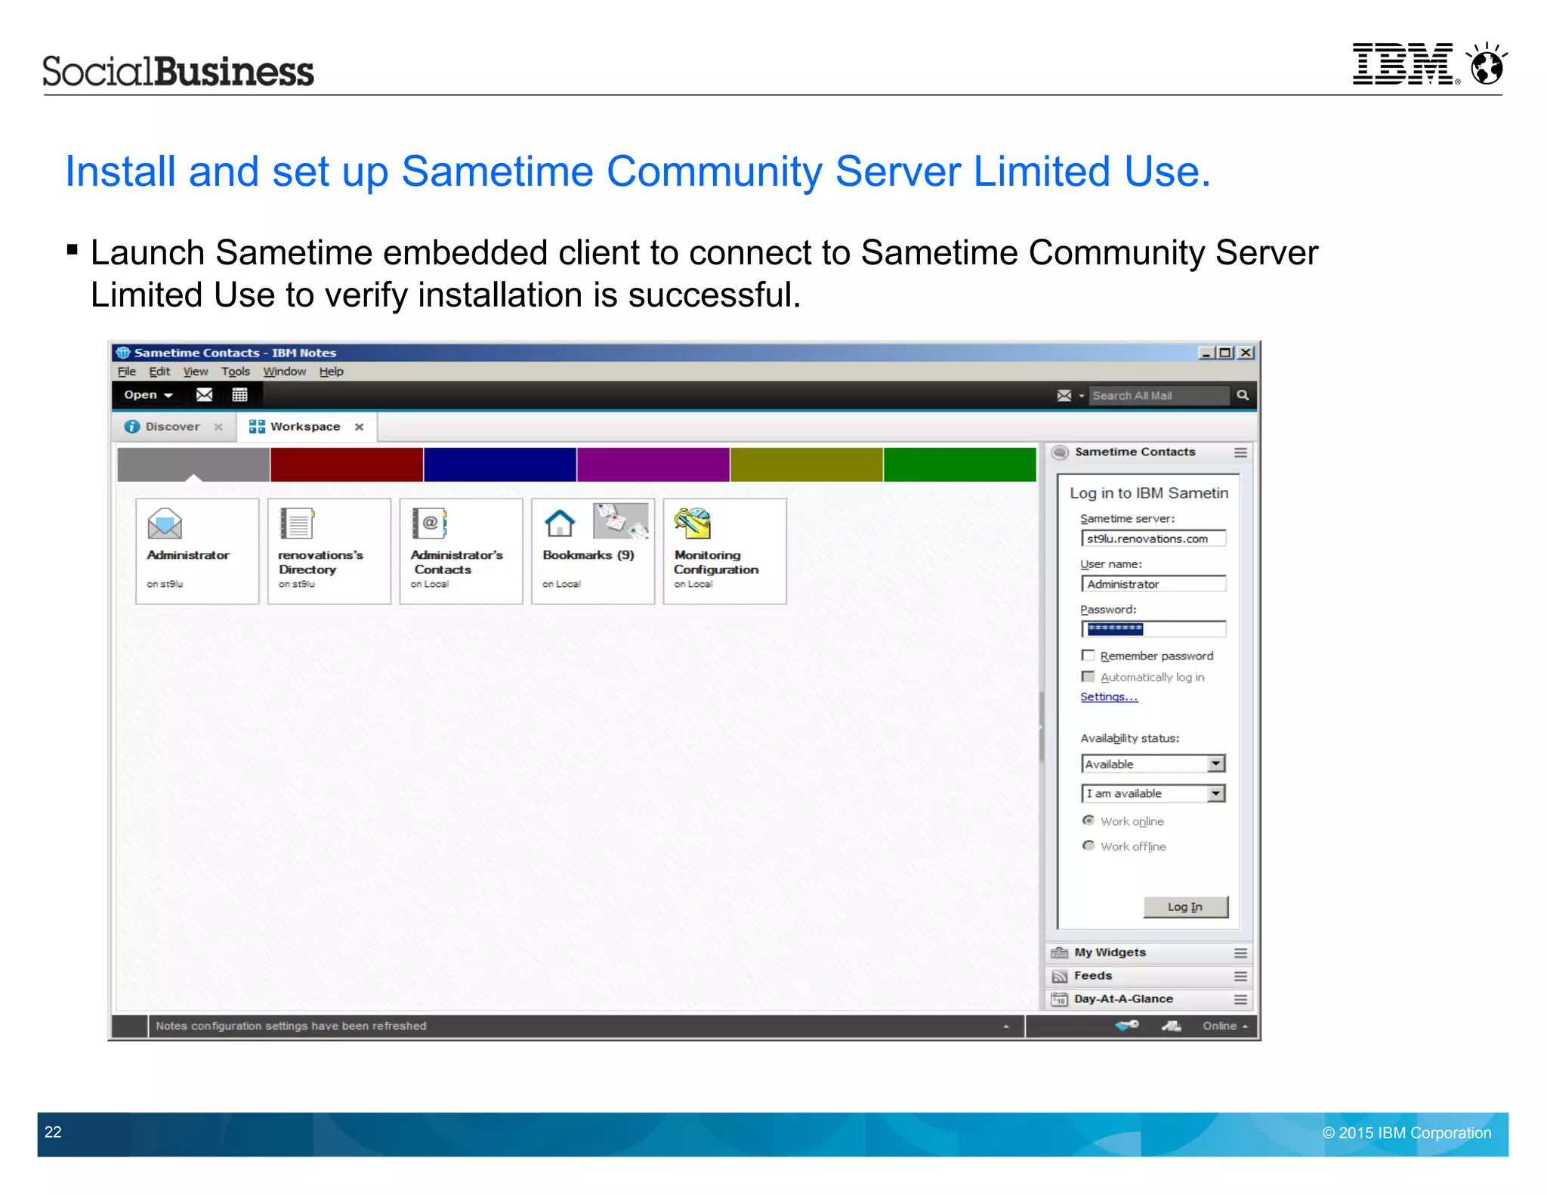This screenshot has height=1195, width=1547.
Task: Open Sametime Contacts panel menu icon
Action: 1240,452
